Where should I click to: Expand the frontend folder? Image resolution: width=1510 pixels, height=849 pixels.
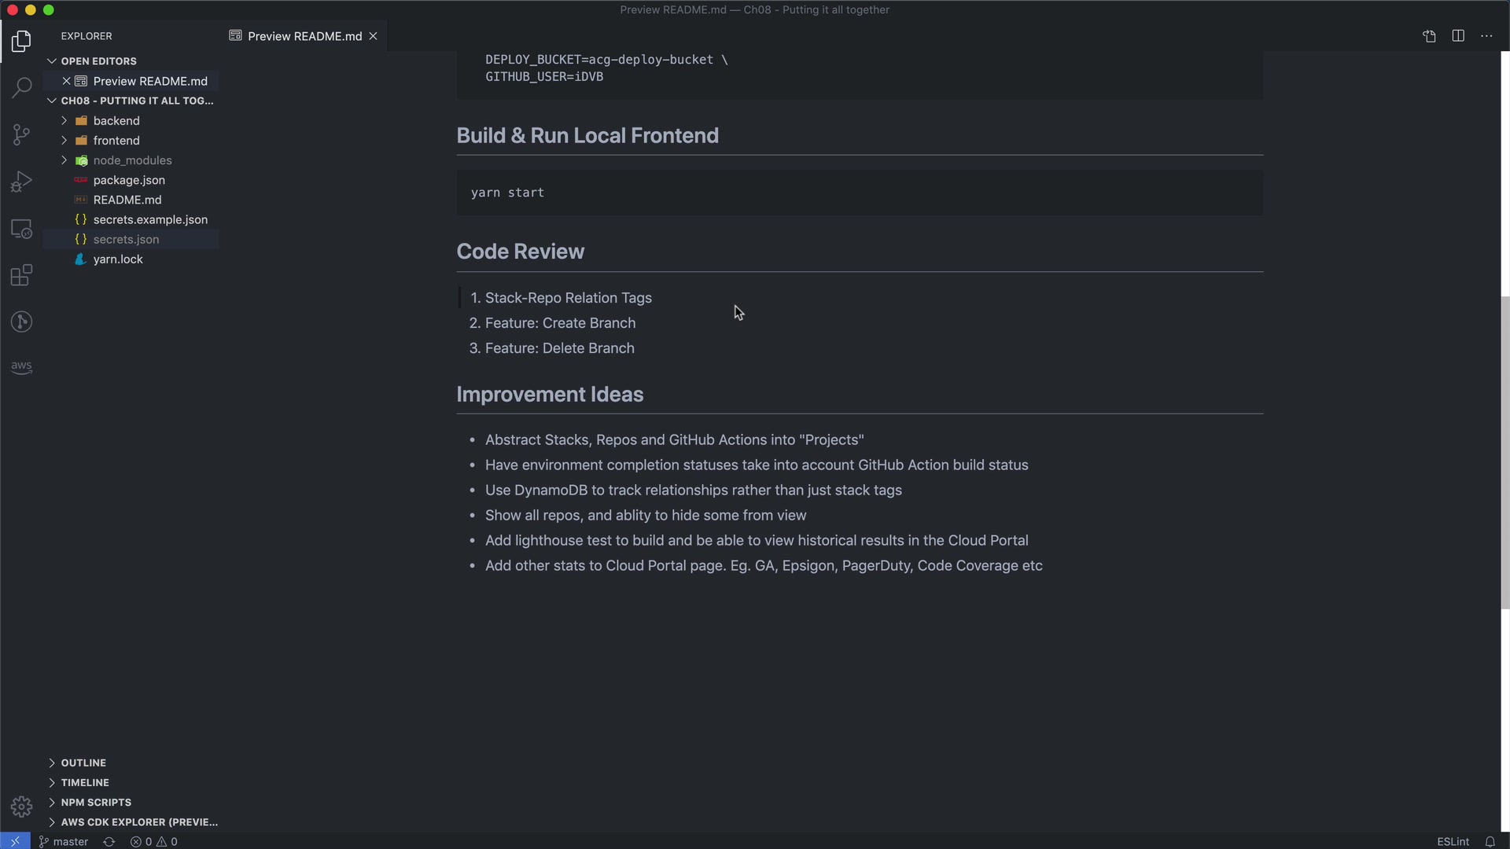116,141
